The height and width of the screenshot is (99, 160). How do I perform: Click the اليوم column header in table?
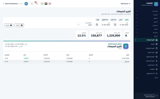(x=127, y=55)
